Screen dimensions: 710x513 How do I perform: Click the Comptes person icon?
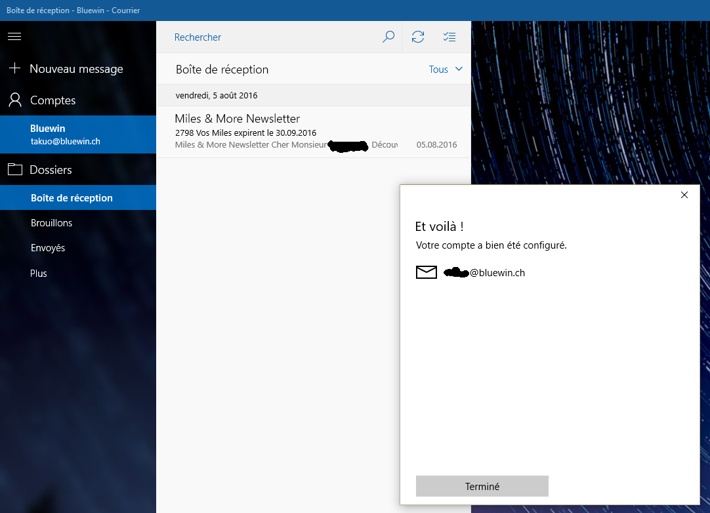(14, 100)
